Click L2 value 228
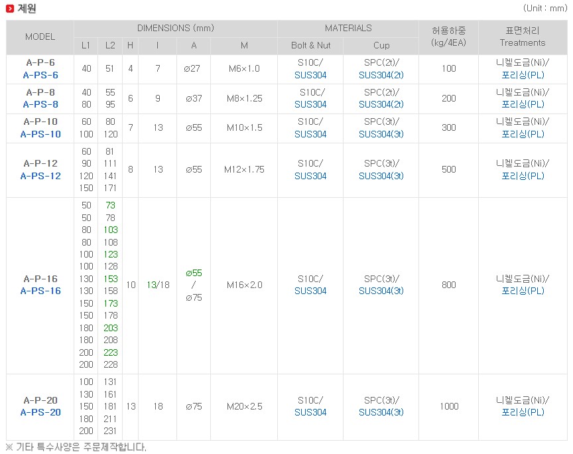The image size is (573, 454). [110, 364]
